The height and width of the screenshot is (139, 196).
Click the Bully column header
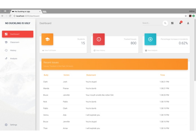pyautogui.click(x=46, y=75)
